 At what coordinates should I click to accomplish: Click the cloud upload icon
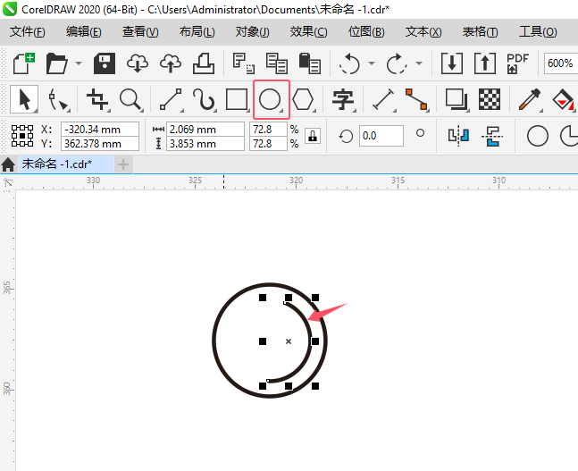point(171,63)
